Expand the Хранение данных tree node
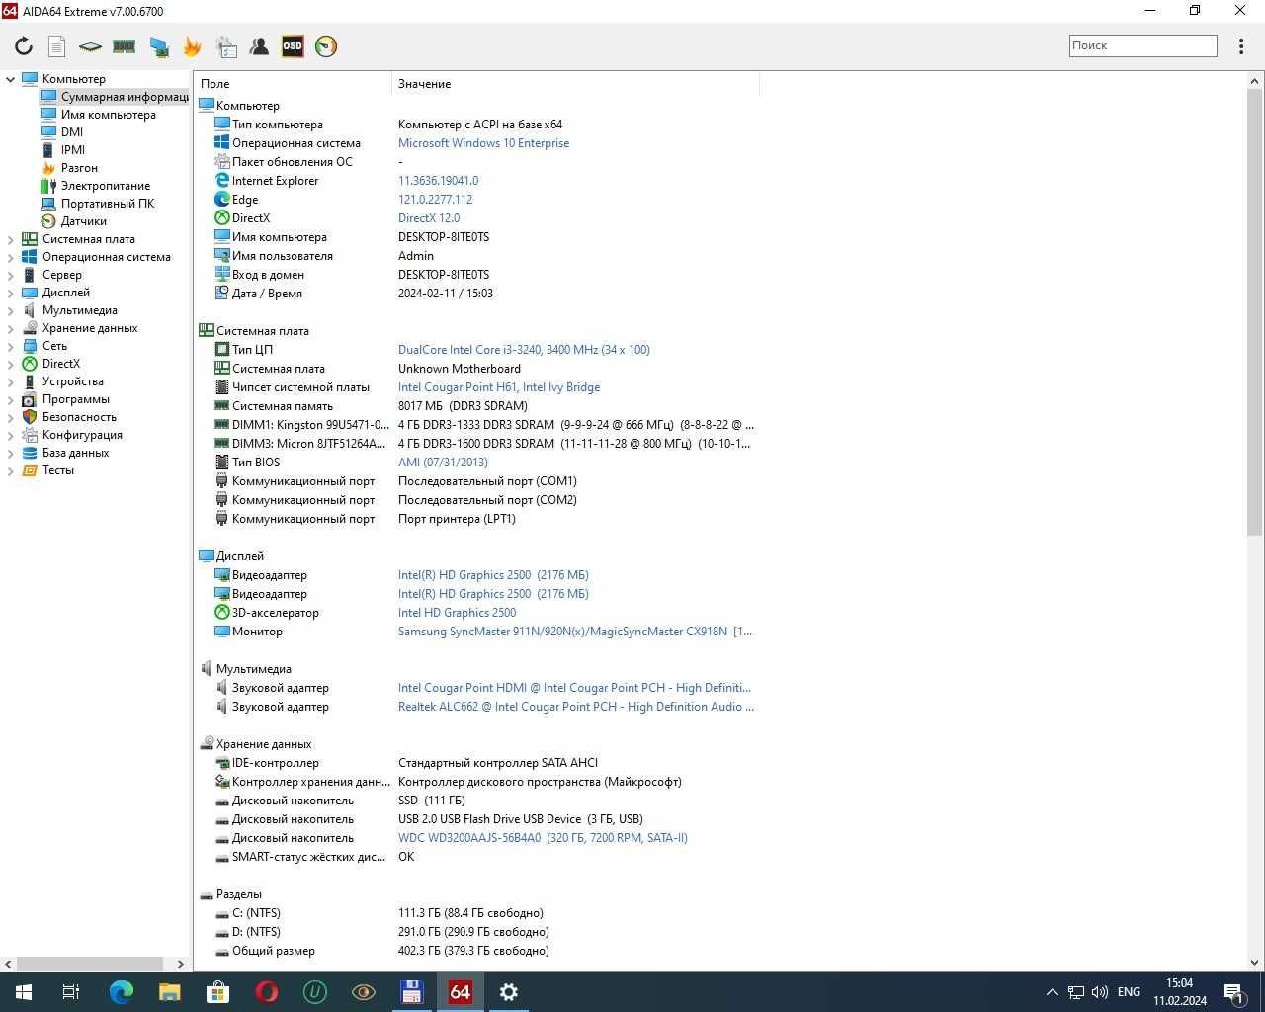 pyautogui.click(x=11, y=328)
